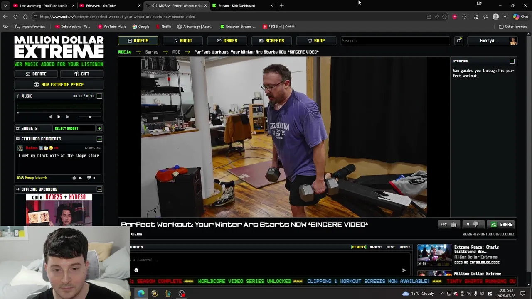The height and width of the screenshot is (299, 532).
Task: Click the Million Dollar Extreme logo
Action: pos(59,47)
